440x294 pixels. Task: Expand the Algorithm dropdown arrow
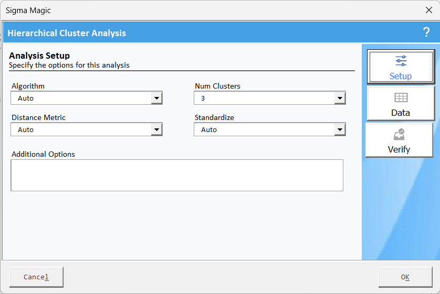[x=156, y=98]
